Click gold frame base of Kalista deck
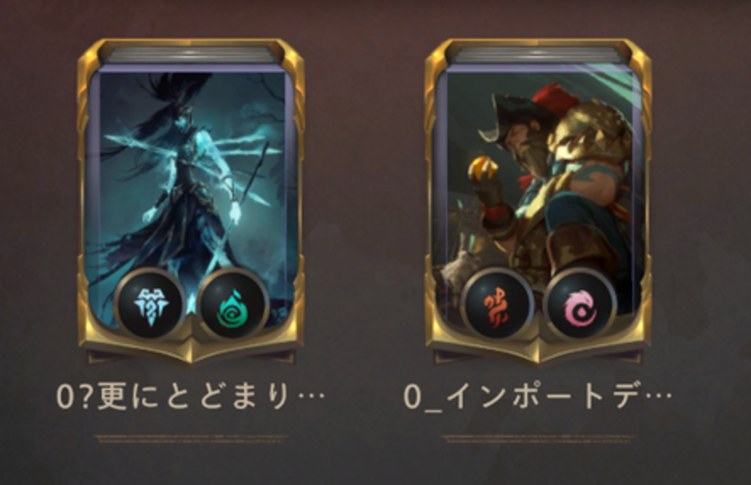 pos(191,349)
